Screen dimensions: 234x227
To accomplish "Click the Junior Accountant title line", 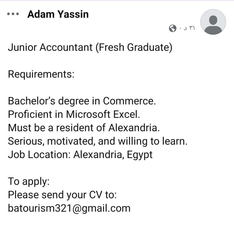I will [x=90, y=48].
